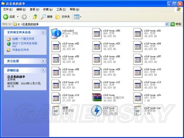Expand the 其它位置 panel
Image resolution: width=184 pixels, height=138 pixels.
tap(43, 61)
